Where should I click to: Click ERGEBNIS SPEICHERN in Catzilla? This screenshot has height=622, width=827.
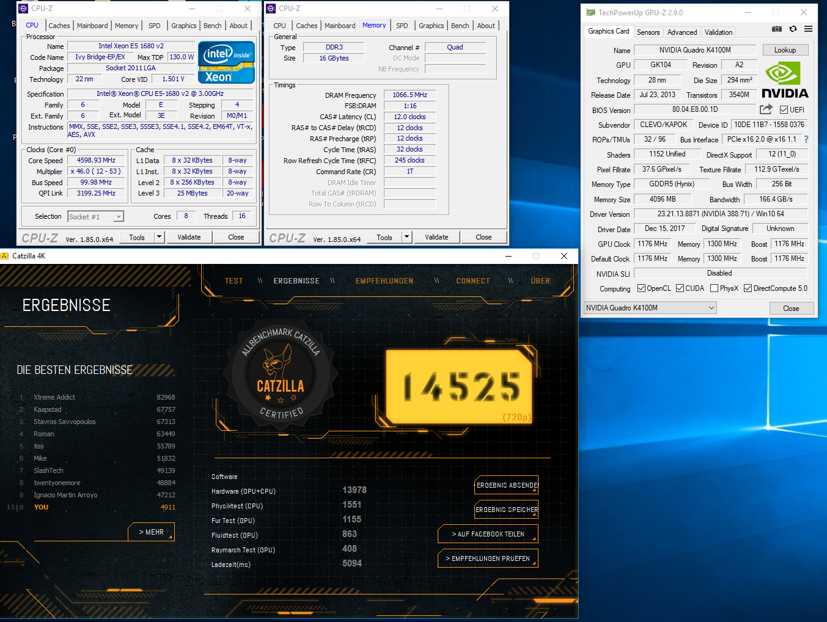(507, 510)
